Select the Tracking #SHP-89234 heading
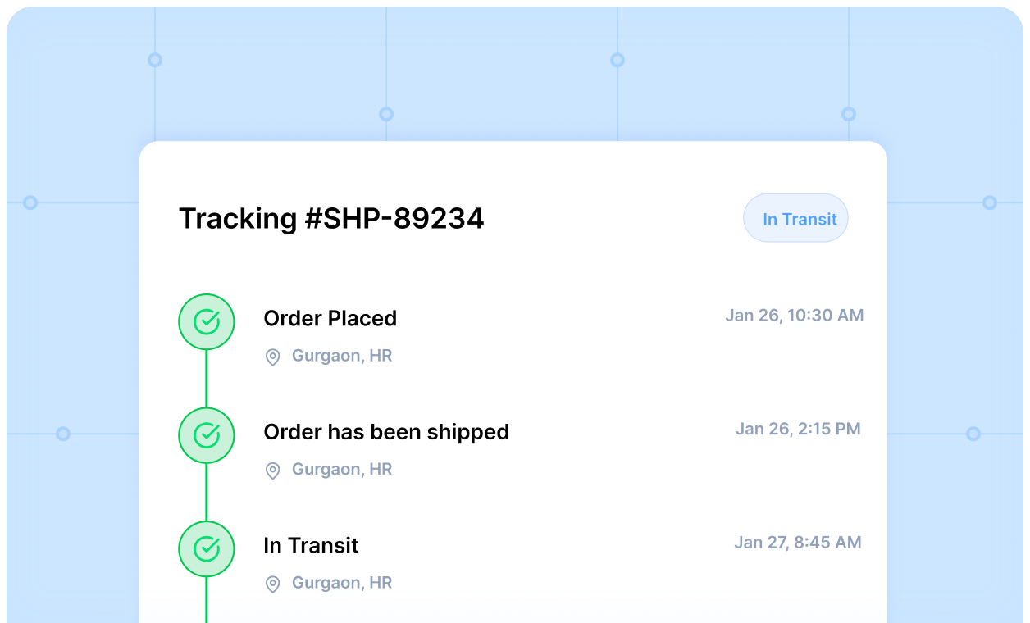This screenshot has height=623, width=1030. point(331,218)
